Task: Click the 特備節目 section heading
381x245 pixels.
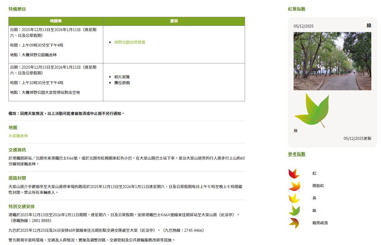Action: click(x=17, y=9)
